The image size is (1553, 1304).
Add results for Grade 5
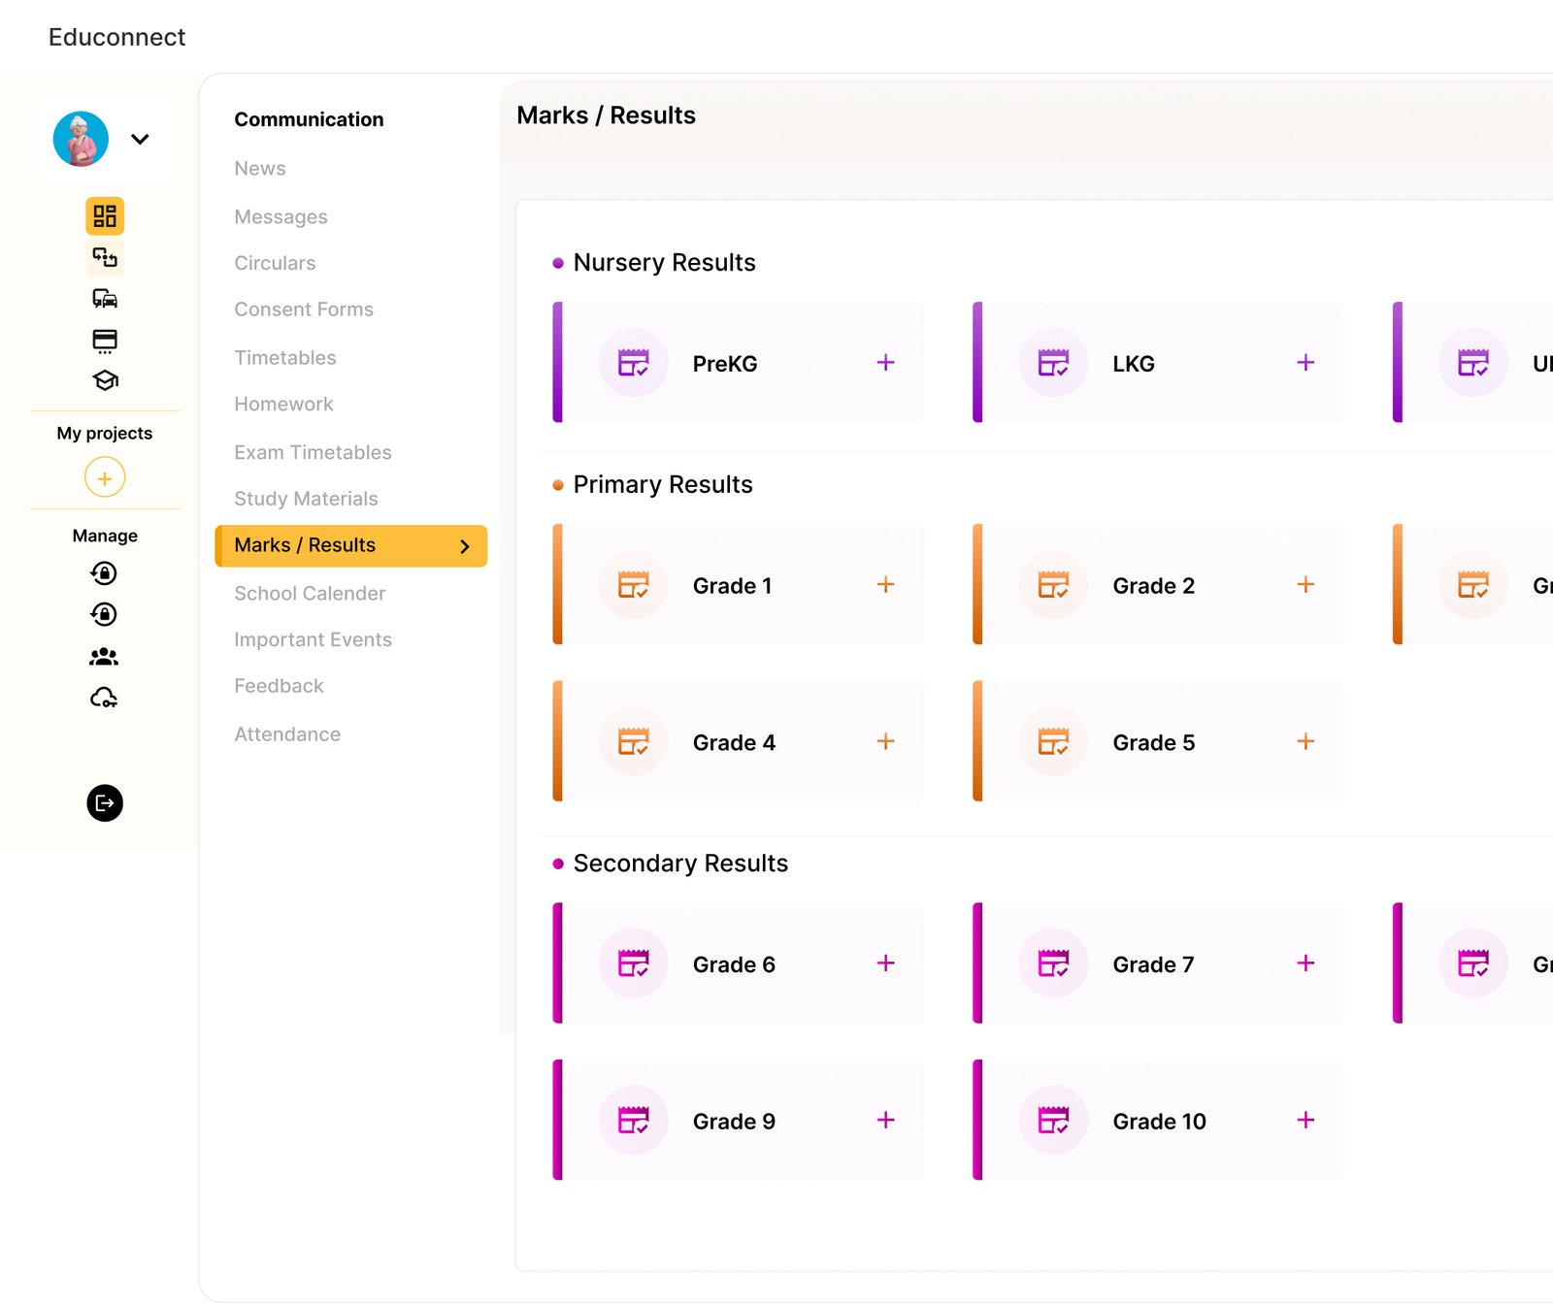coord(1305,740)
